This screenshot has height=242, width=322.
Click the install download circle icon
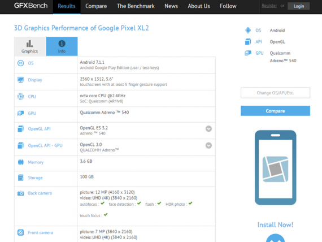click(x=275, y=238)
